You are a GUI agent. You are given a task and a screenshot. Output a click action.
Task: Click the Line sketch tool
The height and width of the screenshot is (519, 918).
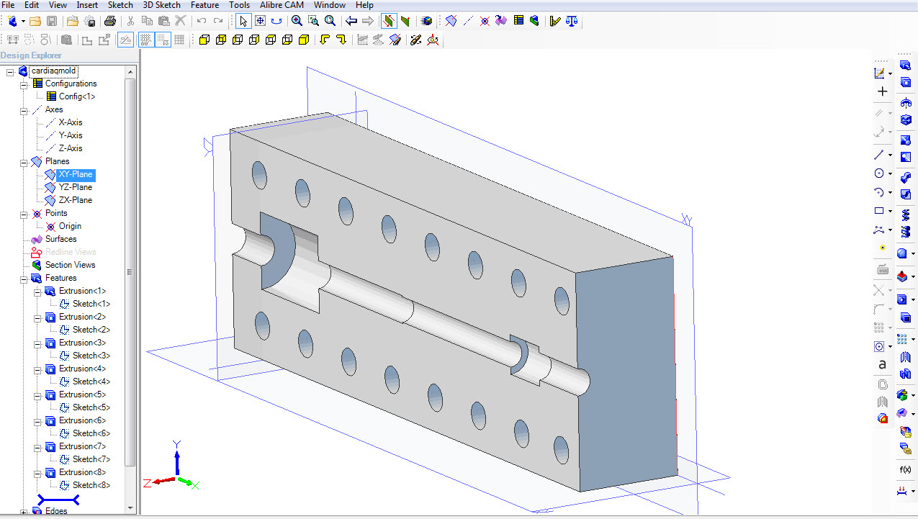(878, 155)
